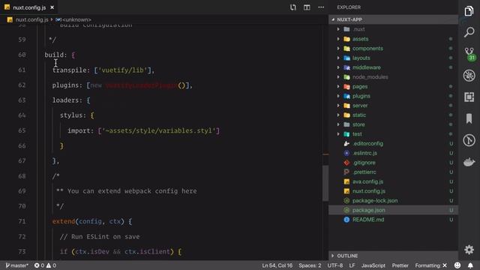Change indentation via Spaces: 2

point(310,265)
